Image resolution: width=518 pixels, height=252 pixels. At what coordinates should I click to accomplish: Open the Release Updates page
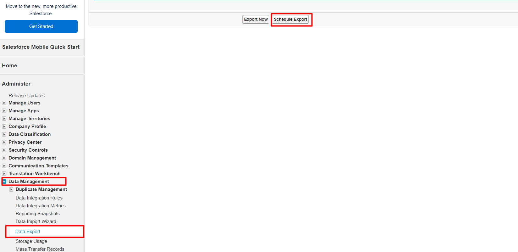coord(27,96)
